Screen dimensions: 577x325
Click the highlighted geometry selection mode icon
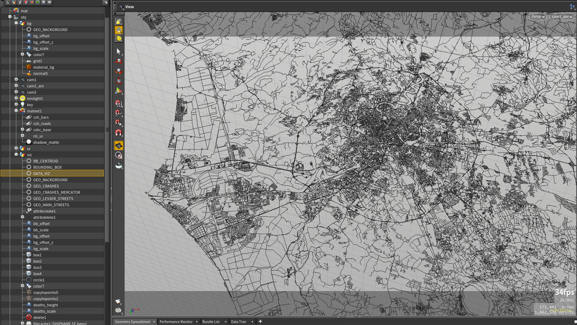coord(119,30)
